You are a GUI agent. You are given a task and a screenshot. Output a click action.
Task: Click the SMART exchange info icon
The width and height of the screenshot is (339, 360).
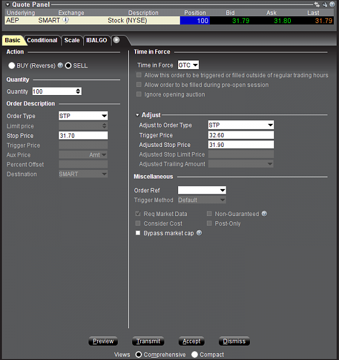[x=66, y=20]
